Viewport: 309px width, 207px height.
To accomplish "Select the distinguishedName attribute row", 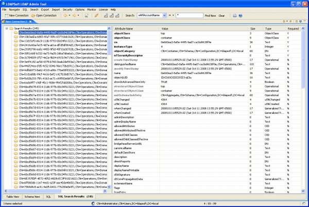I will 207,64.
